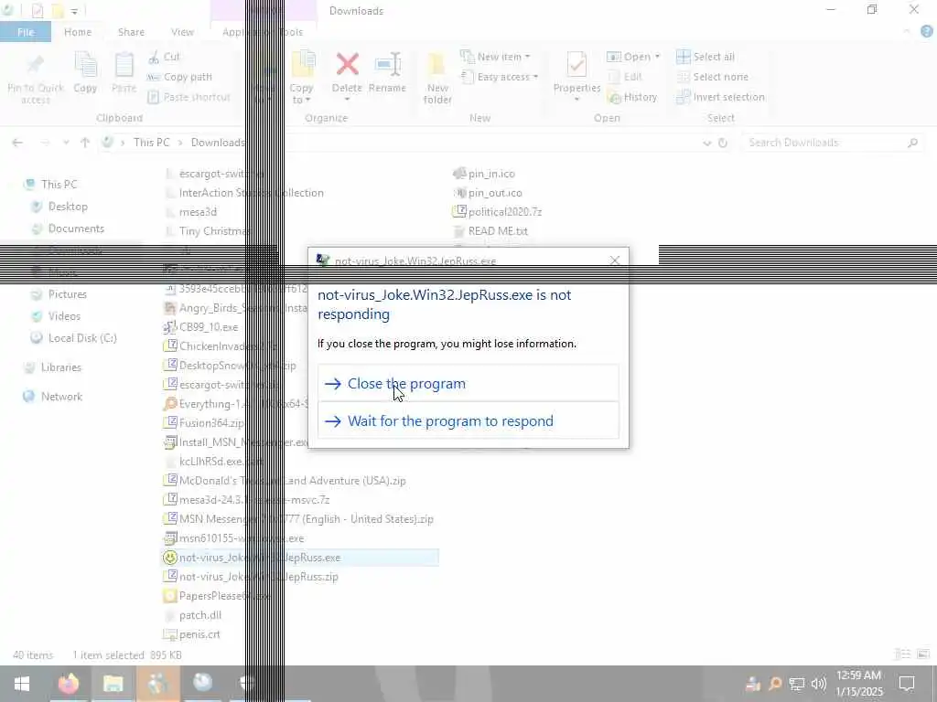Click This PC in the address bar
Image resolution: width=937 pixels, height=702 pixels.
coord(151,143)
